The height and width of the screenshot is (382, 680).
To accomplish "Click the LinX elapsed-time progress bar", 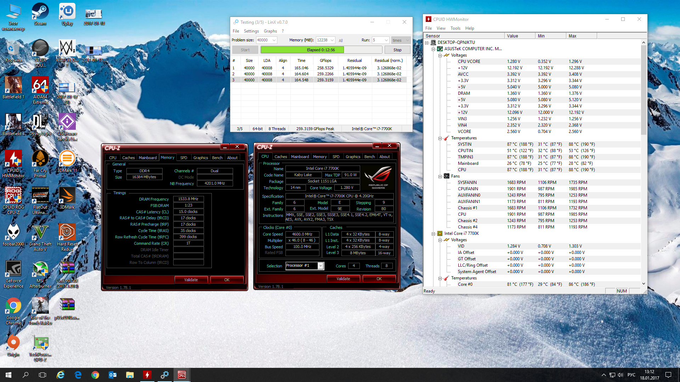I will (x=321, y=50).
